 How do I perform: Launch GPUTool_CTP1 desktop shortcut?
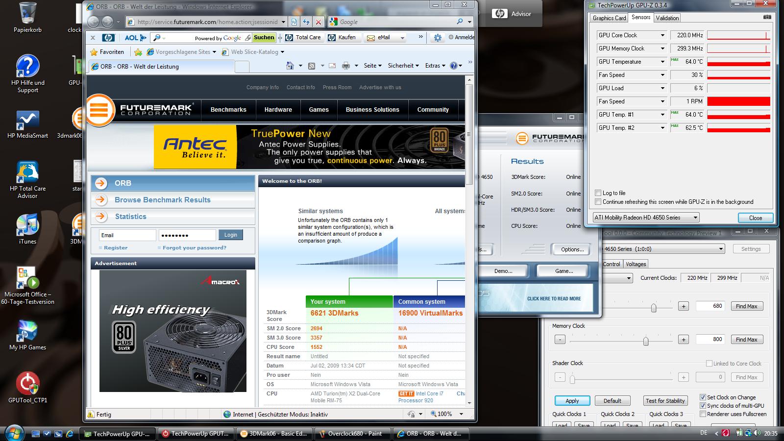click(27, 388)
